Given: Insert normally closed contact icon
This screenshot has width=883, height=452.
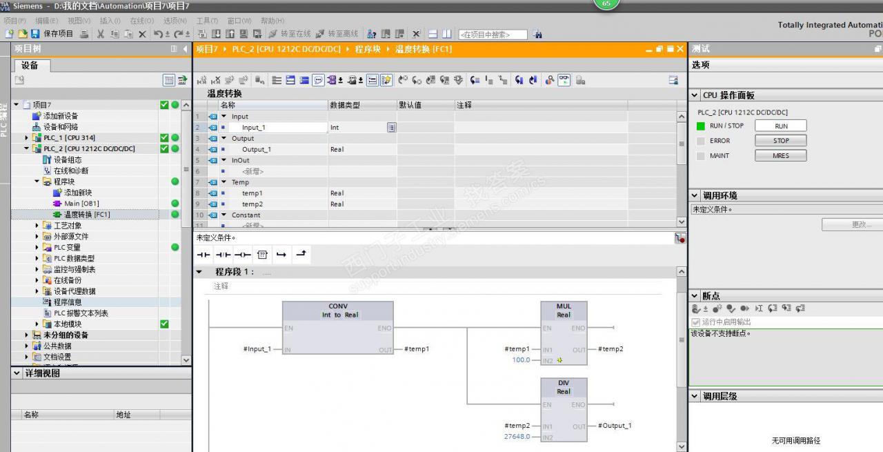Looking at the screenshot, I should [x=222, y=255].
